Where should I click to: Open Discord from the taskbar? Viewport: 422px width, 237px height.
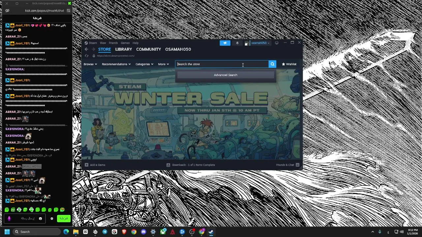143,232
